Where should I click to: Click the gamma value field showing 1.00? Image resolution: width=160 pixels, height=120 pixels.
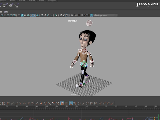pos(86,15)
